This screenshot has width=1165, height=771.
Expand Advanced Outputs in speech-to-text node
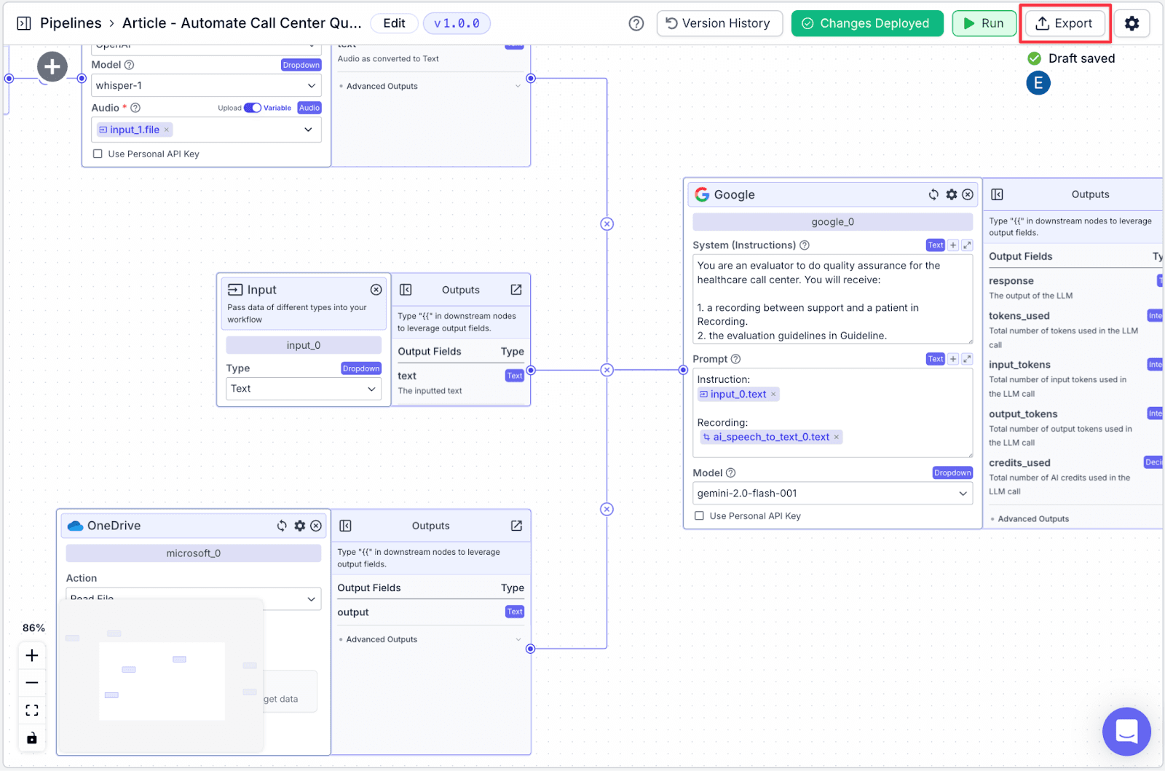[430, 86]
